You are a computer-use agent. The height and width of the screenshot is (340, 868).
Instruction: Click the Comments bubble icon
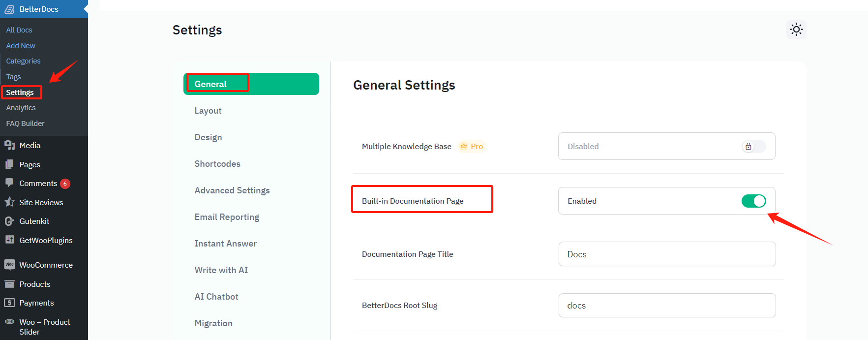coord(9,183)
